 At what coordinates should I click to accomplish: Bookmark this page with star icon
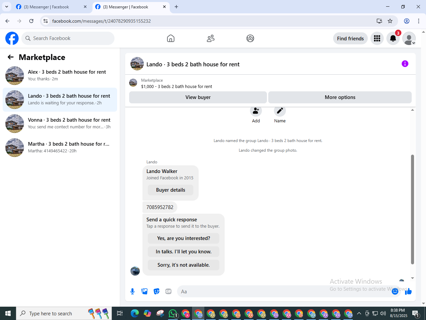click(390, 21)
